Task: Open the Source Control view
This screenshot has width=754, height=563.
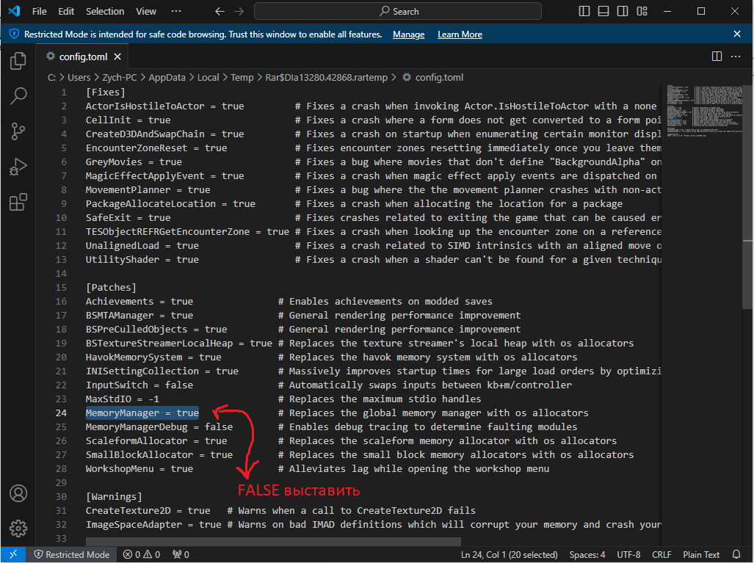Action: pyautogui.click(x=18, y=131)
